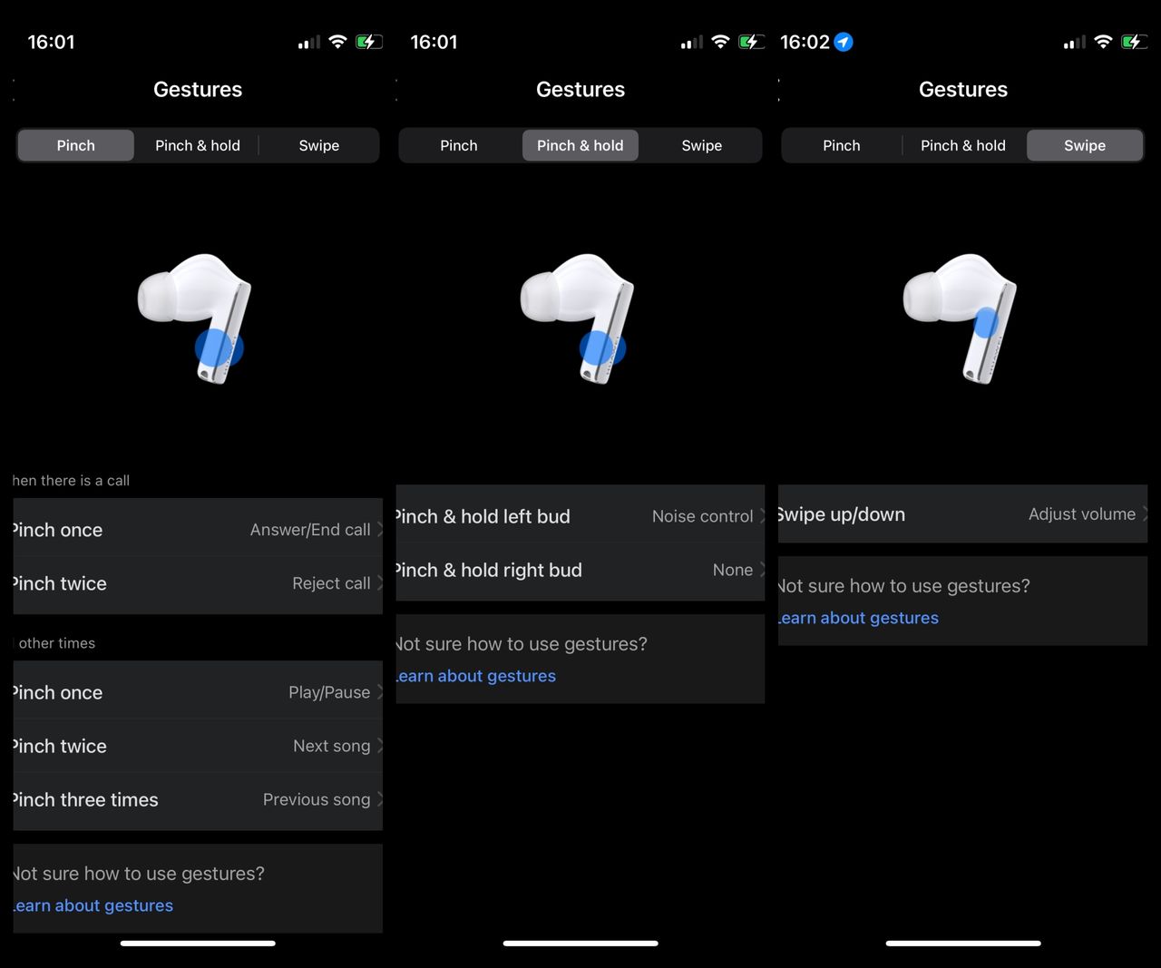The image size is (1161, 968).
Task: Tap the blue touch indicator on the Pinch & hold earbud
Action: coord(600,348)
